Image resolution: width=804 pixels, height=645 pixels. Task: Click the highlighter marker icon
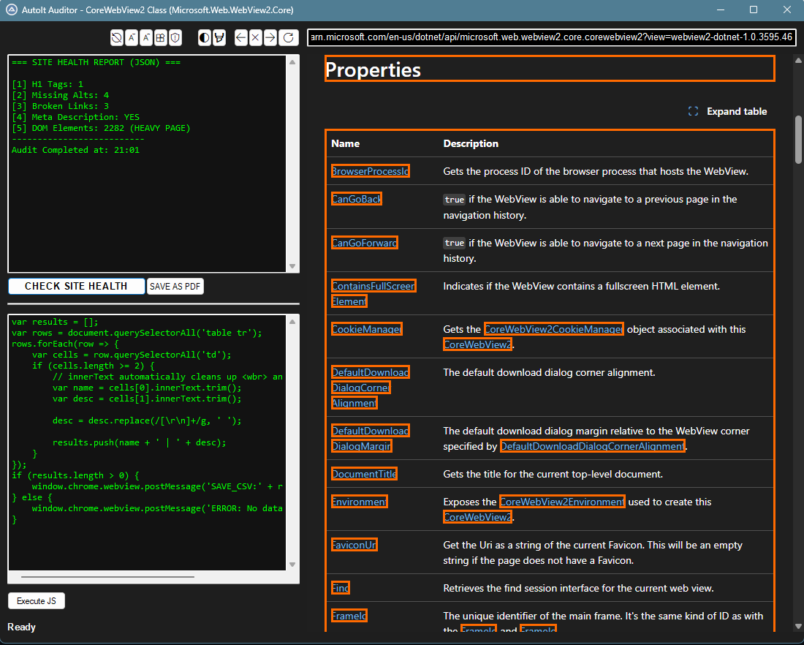[x=219, y=38]
